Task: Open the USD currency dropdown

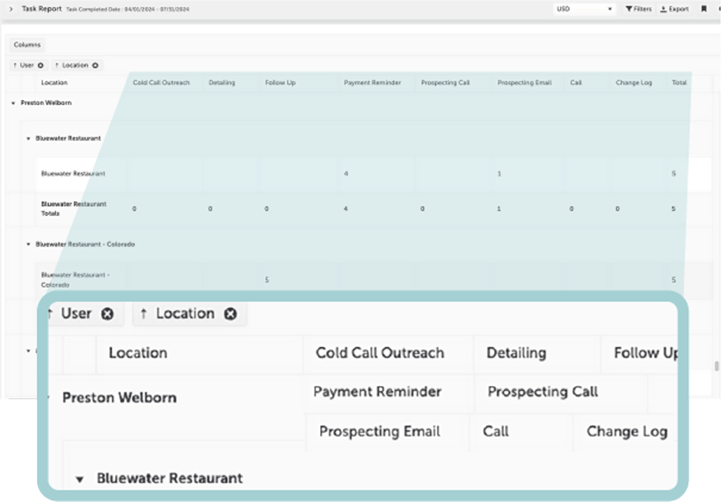Action: click(584, 9)
